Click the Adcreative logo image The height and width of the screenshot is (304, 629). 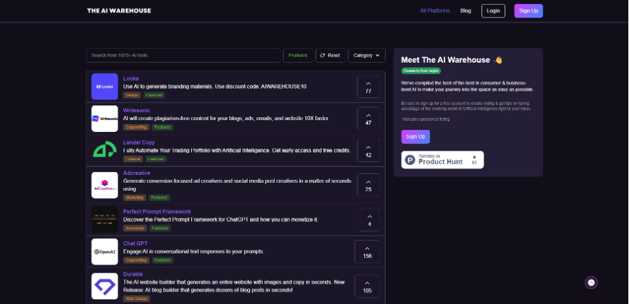[104, 185]
